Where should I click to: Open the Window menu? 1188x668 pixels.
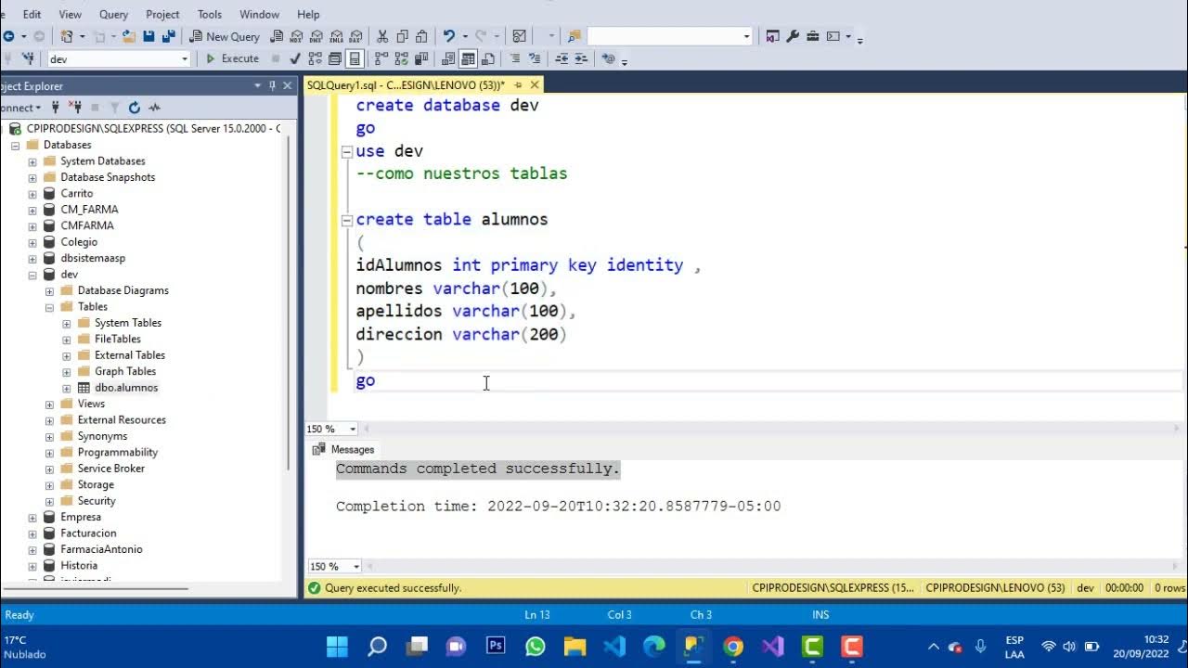point(259,14)
